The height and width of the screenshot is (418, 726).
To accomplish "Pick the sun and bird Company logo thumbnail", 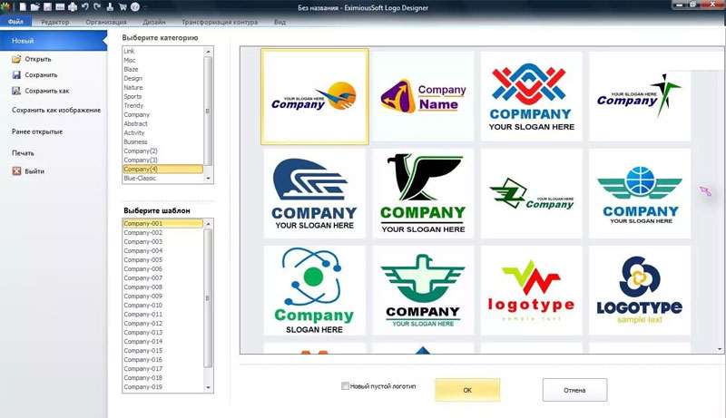I will (315, 97).
